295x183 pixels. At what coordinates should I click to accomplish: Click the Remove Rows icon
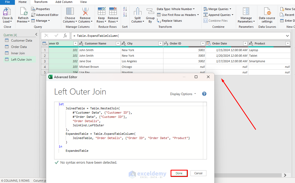113,11
